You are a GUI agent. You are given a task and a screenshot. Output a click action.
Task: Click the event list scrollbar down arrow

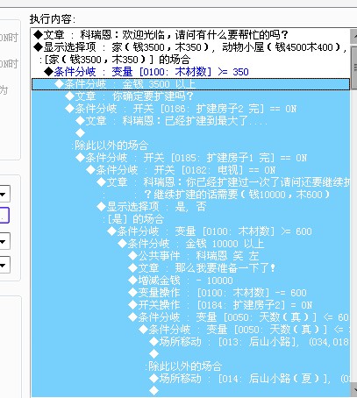coord(353,390)
